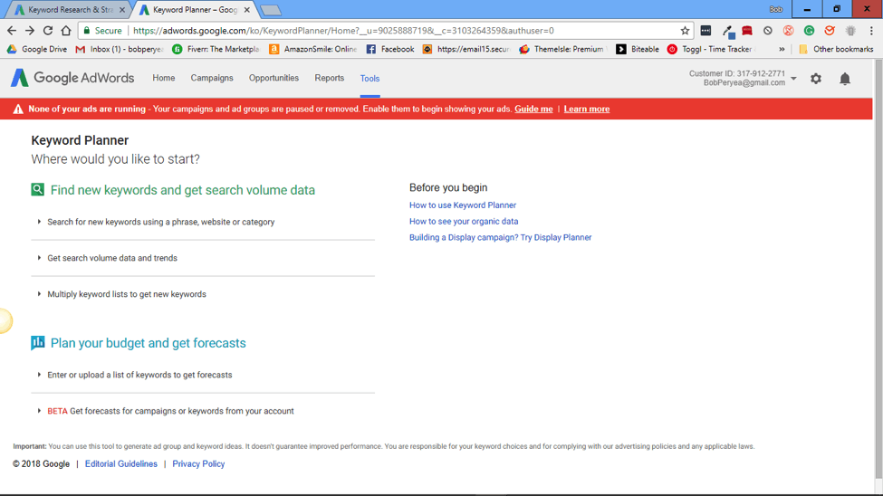Viewport: 883px width, 496px height.
Task: Click the Learn more link in banner
Action: 586,110
